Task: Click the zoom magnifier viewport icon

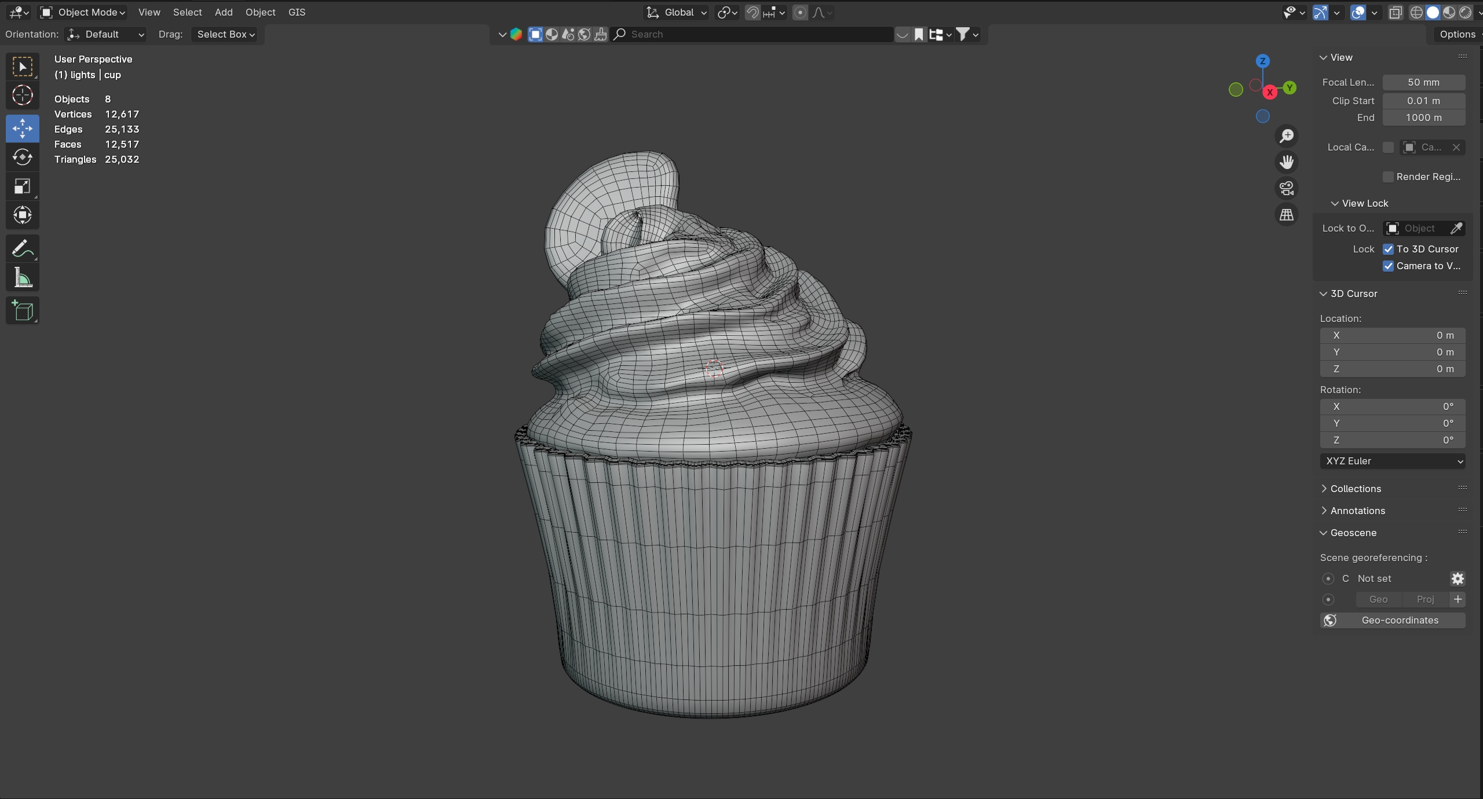Action: [1287, 136]
